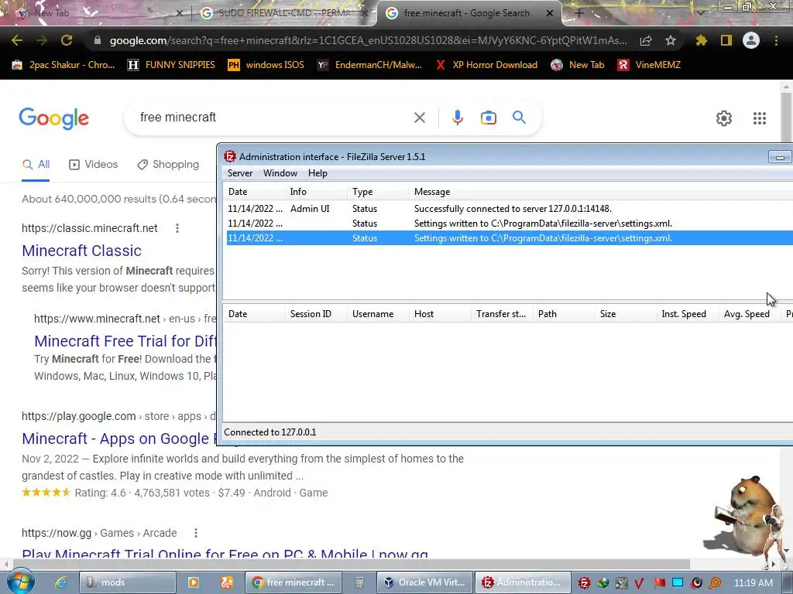This screenshot has height=594, width=793.
Task: Sort log by the Type column header
Action: [x=378, y=192]
